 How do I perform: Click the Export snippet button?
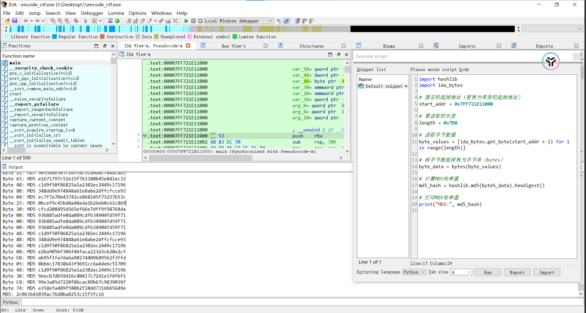point(517,272)
